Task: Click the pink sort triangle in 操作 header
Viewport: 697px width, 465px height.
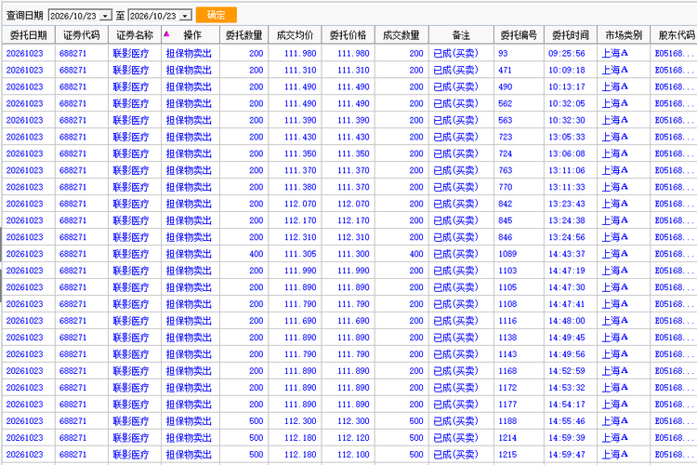Action: pyautogui.click(x=166, y=33)
